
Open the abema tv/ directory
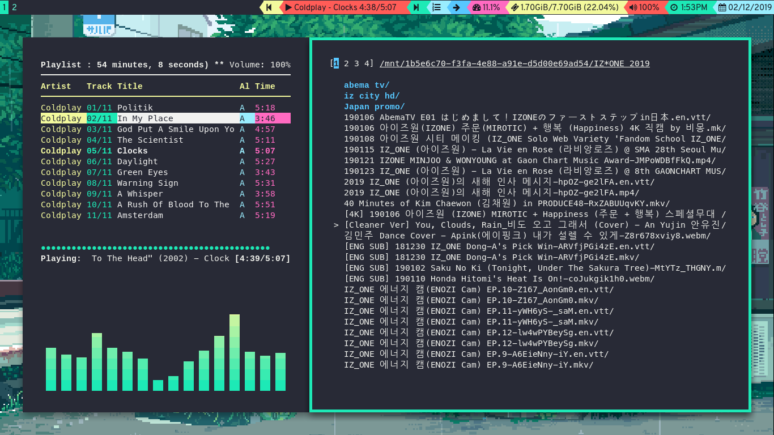[367, 85]
